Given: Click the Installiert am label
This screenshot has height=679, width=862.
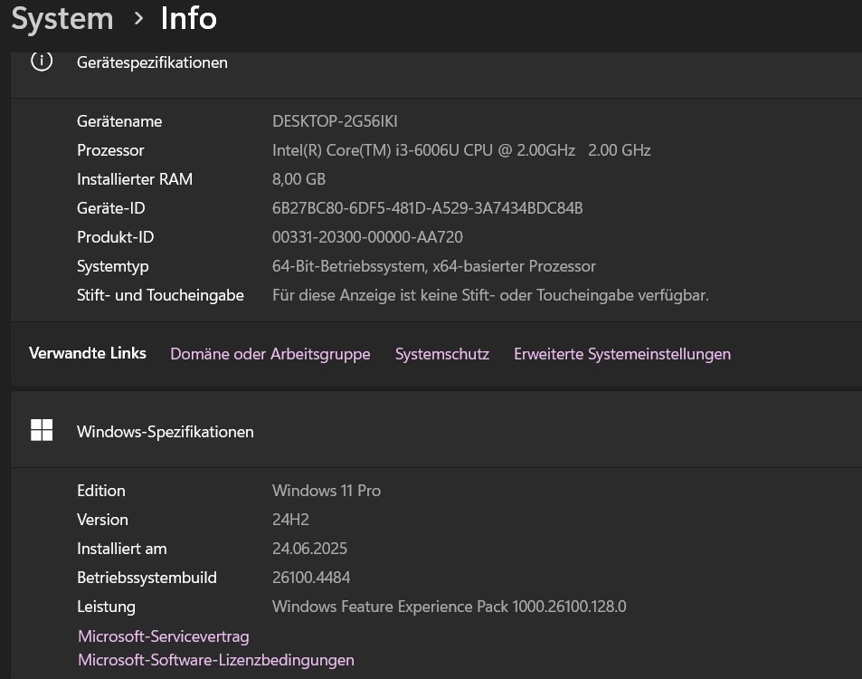Looking at the screenshot, I should [122, 549].
